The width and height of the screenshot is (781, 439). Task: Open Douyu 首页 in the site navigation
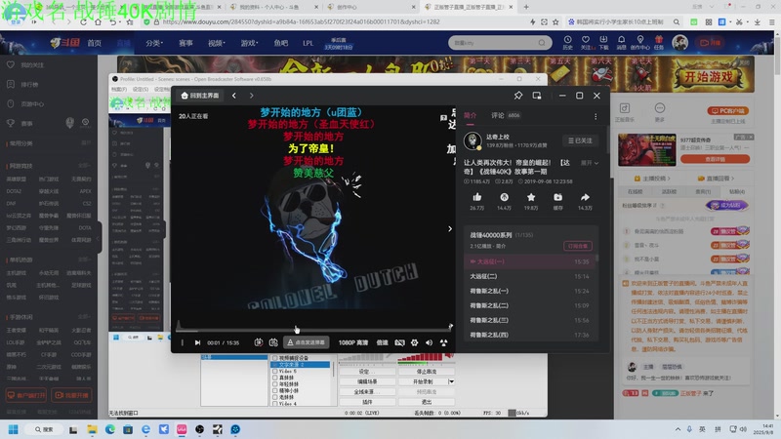(x=94, y=43)
